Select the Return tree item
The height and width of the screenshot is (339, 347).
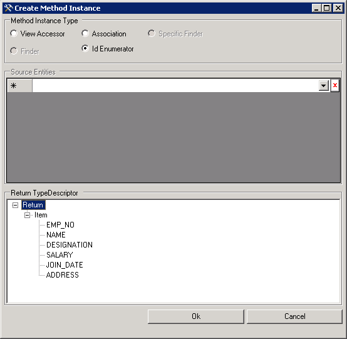[33, 205]
